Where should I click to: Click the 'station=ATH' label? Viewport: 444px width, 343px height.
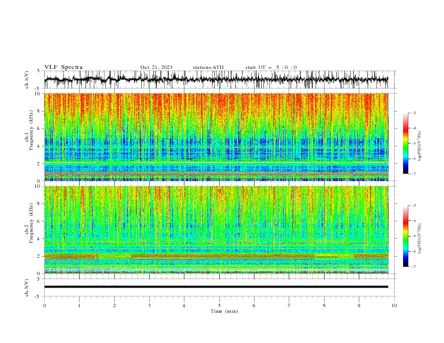tap(208, 67)
